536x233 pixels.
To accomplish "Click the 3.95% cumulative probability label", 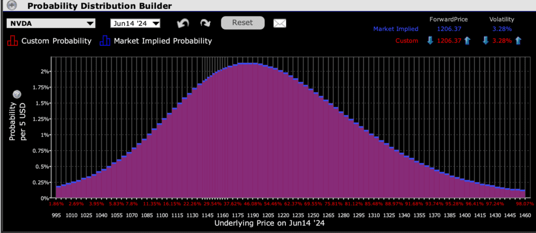I will (96, 204).
